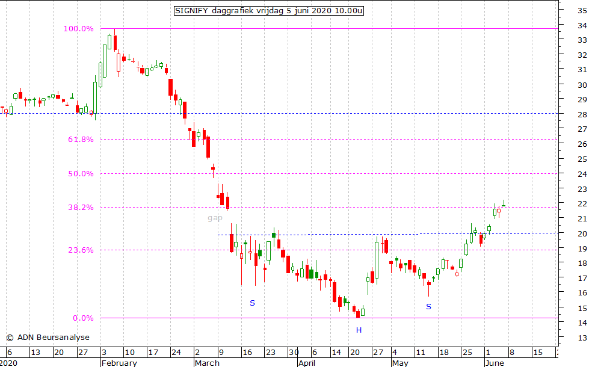This screenshot has width=589, height=367.
Task: Click the 'February' month label
Action: pyautogui.click(x=120, y=363)
